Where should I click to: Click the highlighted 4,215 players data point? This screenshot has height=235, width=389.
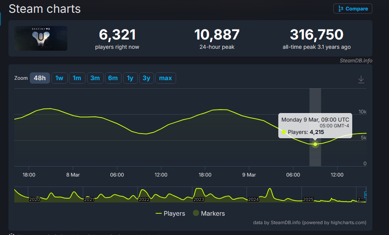click(x=315, y=144)
